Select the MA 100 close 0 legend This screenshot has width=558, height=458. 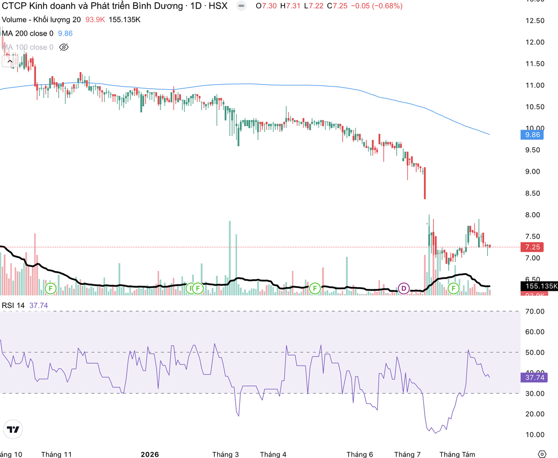tap(27, 47)
